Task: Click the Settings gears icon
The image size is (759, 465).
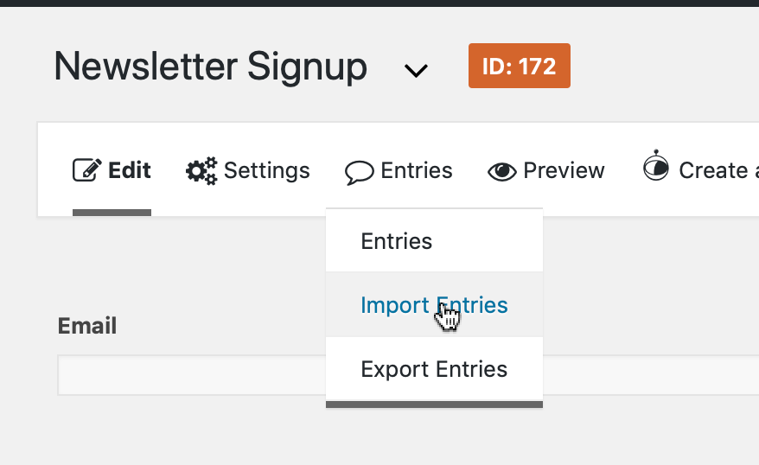Action: (201, 171)
